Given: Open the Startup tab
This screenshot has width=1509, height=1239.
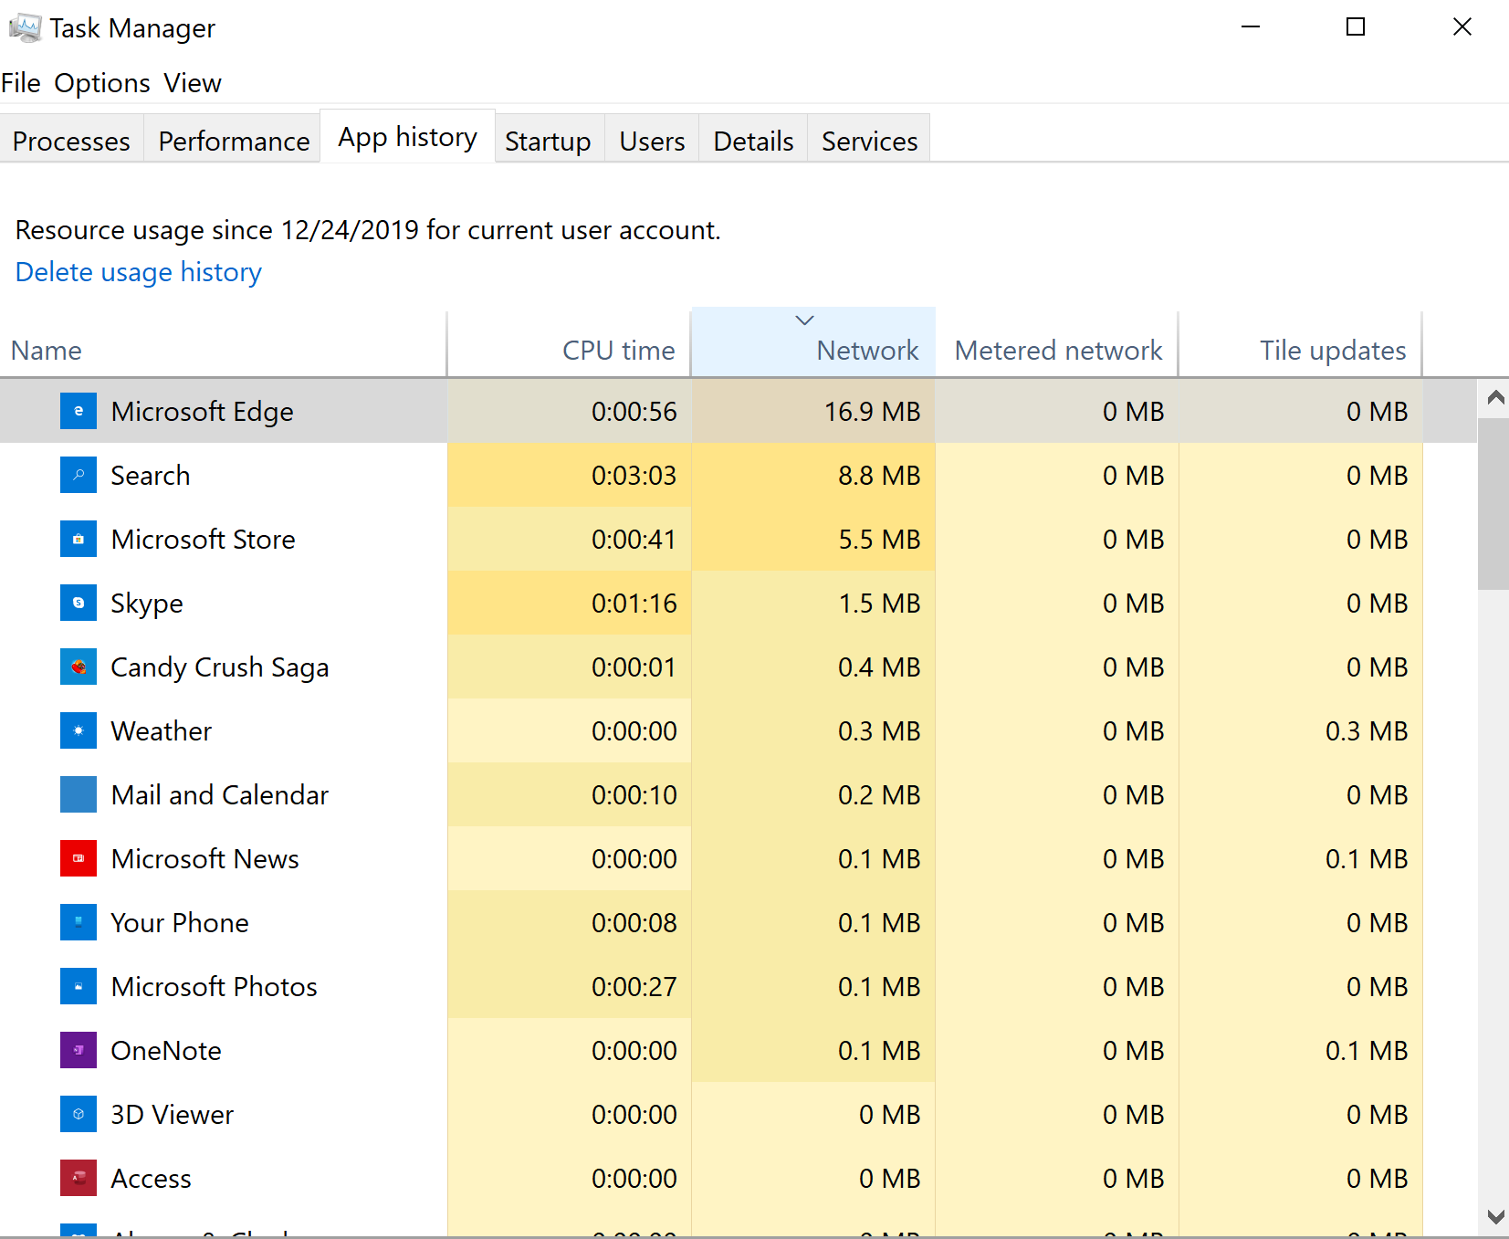Looking at the screenshot, I should (x=548, y=142).
